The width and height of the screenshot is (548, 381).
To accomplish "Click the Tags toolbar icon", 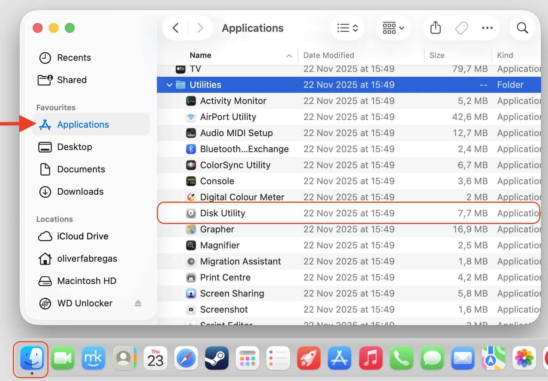I will [462, 28].
